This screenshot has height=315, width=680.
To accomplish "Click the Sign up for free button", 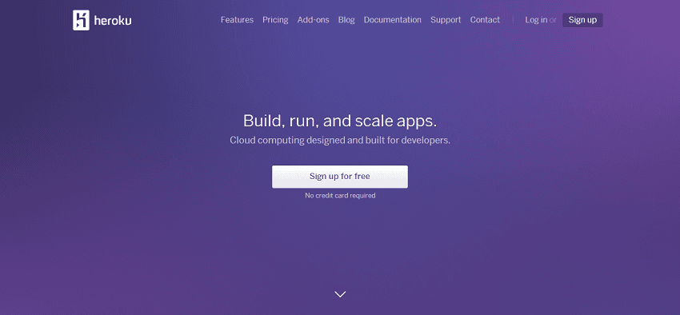I will [x=339, y=177].
